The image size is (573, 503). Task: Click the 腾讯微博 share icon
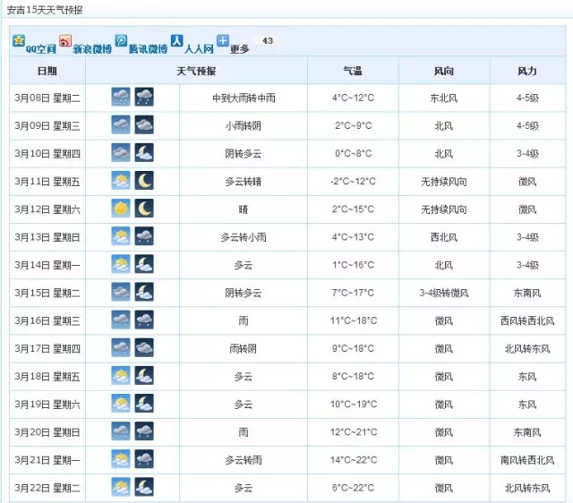click(x=122, y=40)
